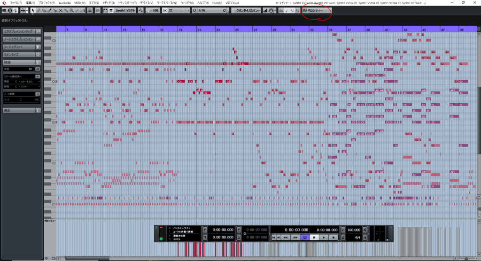Expand the エクスプレッションマップ inspector section

coord(22,31)
